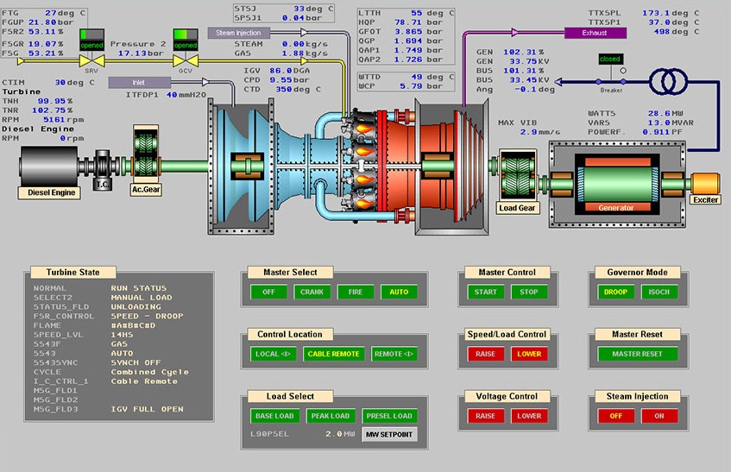731x472 pixels.
Task: Click Speed/Load Control LOWER button
Action: [529, 354]
